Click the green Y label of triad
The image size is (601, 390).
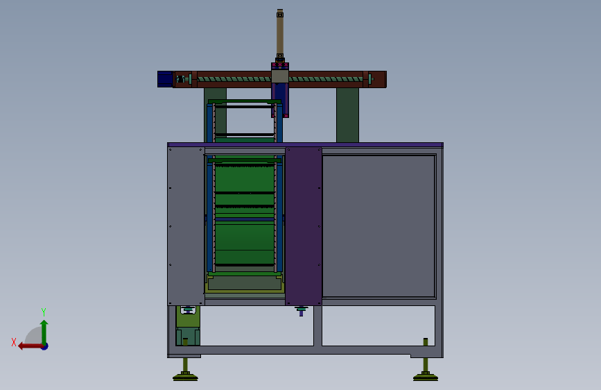(x=44, y=312)
